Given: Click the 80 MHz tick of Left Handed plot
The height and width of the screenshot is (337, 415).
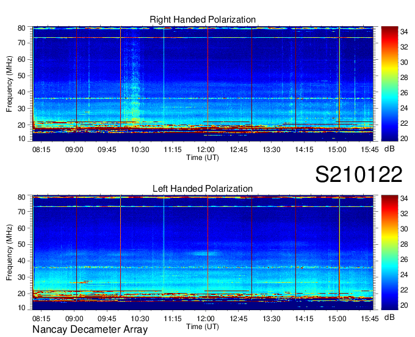Looking at the screenshot, I should click(x=21, y=197).
